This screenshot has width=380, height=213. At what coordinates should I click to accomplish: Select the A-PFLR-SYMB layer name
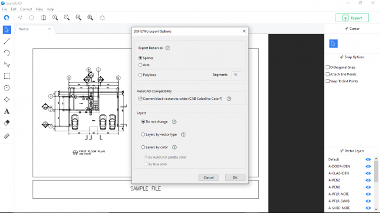[x=339, y=201]
